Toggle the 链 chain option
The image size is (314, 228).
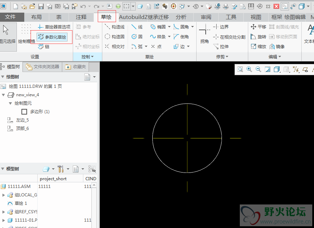[x=44, y=46]
